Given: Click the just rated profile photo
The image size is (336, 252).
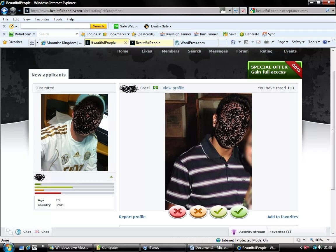Looking at the screenshot, I should coord(74,133).
